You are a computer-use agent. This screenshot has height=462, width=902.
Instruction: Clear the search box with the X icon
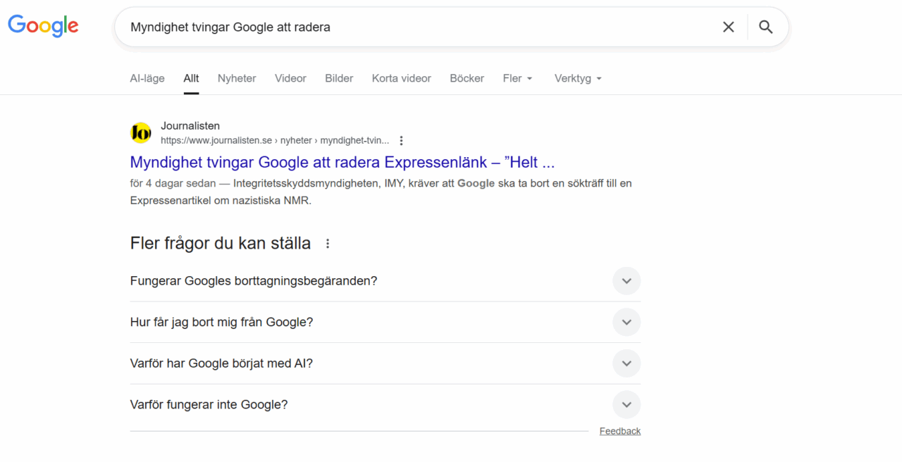(728, 27)
